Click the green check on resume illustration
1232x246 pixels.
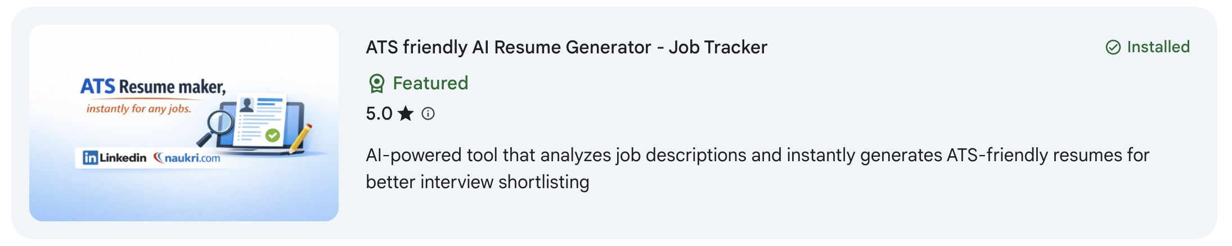coord(273,135)
